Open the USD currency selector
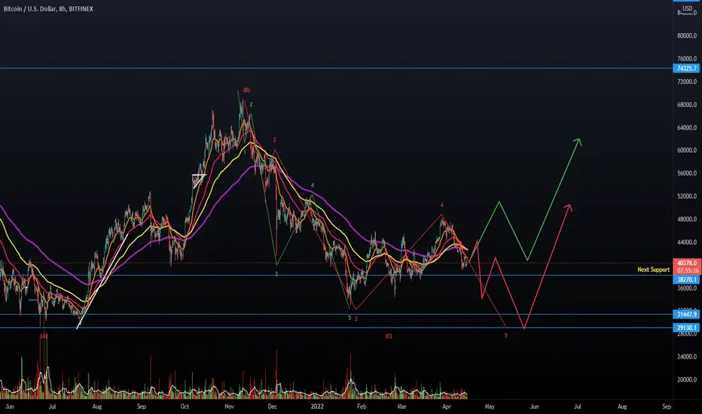The image size is (702, 414). tap(687, 8)
